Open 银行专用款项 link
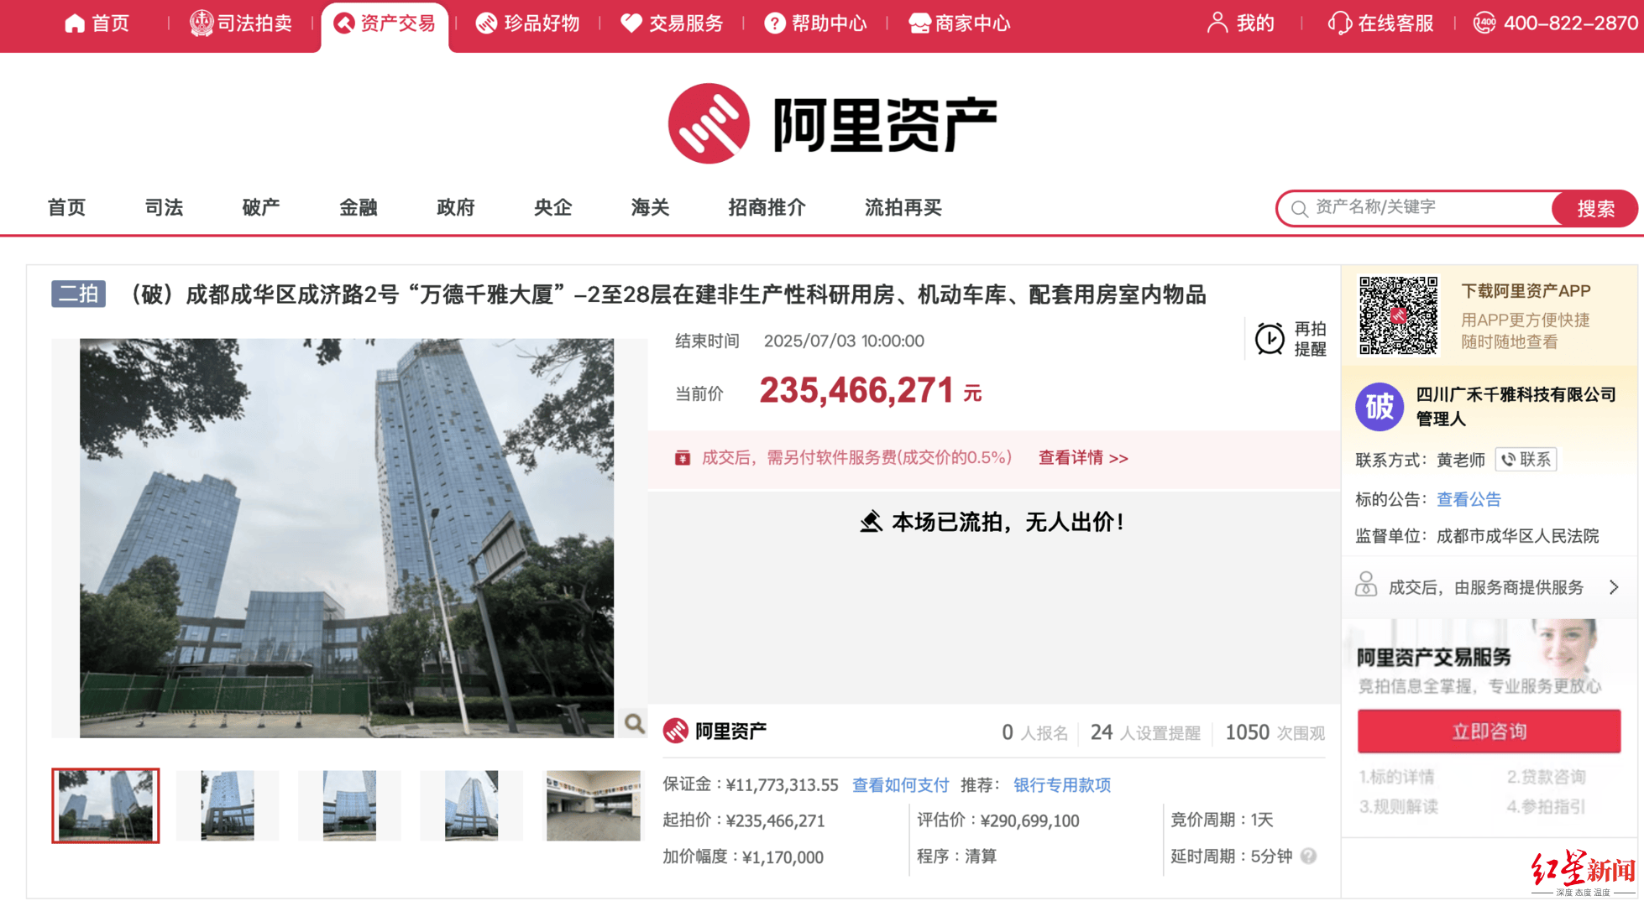The height and width of the screenshot is (906, 1644). point(1062,785)
